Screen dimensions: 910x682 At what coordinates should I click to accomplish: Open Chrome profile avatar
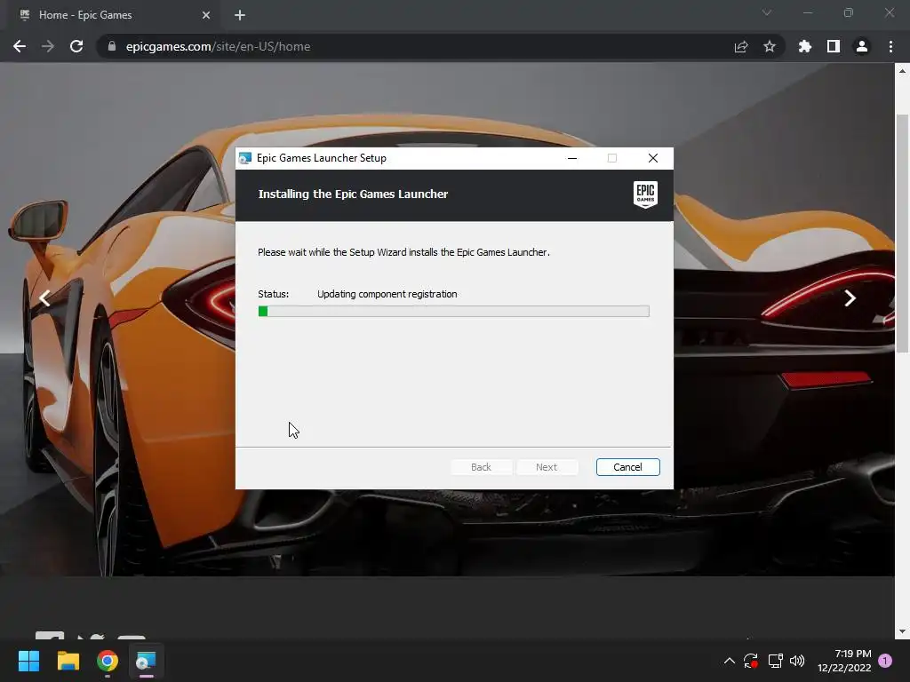[862, 46]
